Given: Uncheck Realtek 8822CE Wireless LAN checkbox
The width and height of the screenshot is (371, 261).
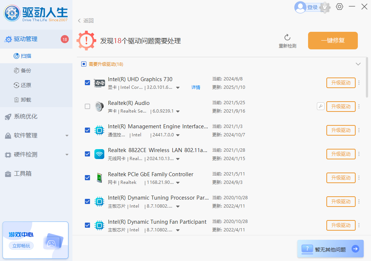Looking at the screenshot, I should click(x=87, y=154).
